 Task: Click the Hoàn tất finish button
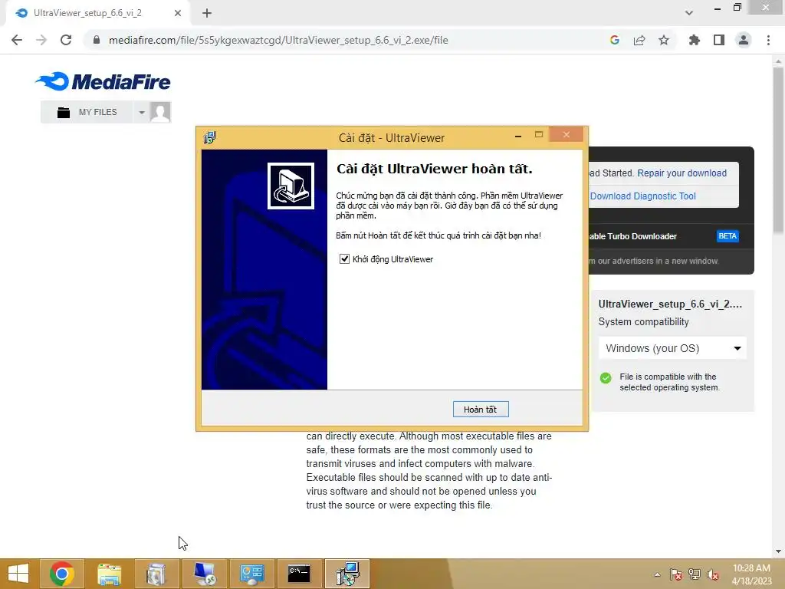[481, 410]
